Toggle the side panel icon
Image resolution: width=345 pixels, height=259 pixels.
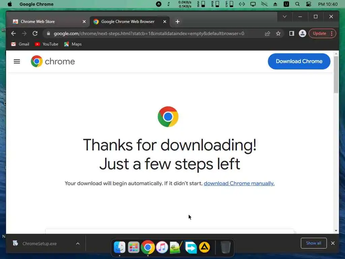(x=291, y=33)
